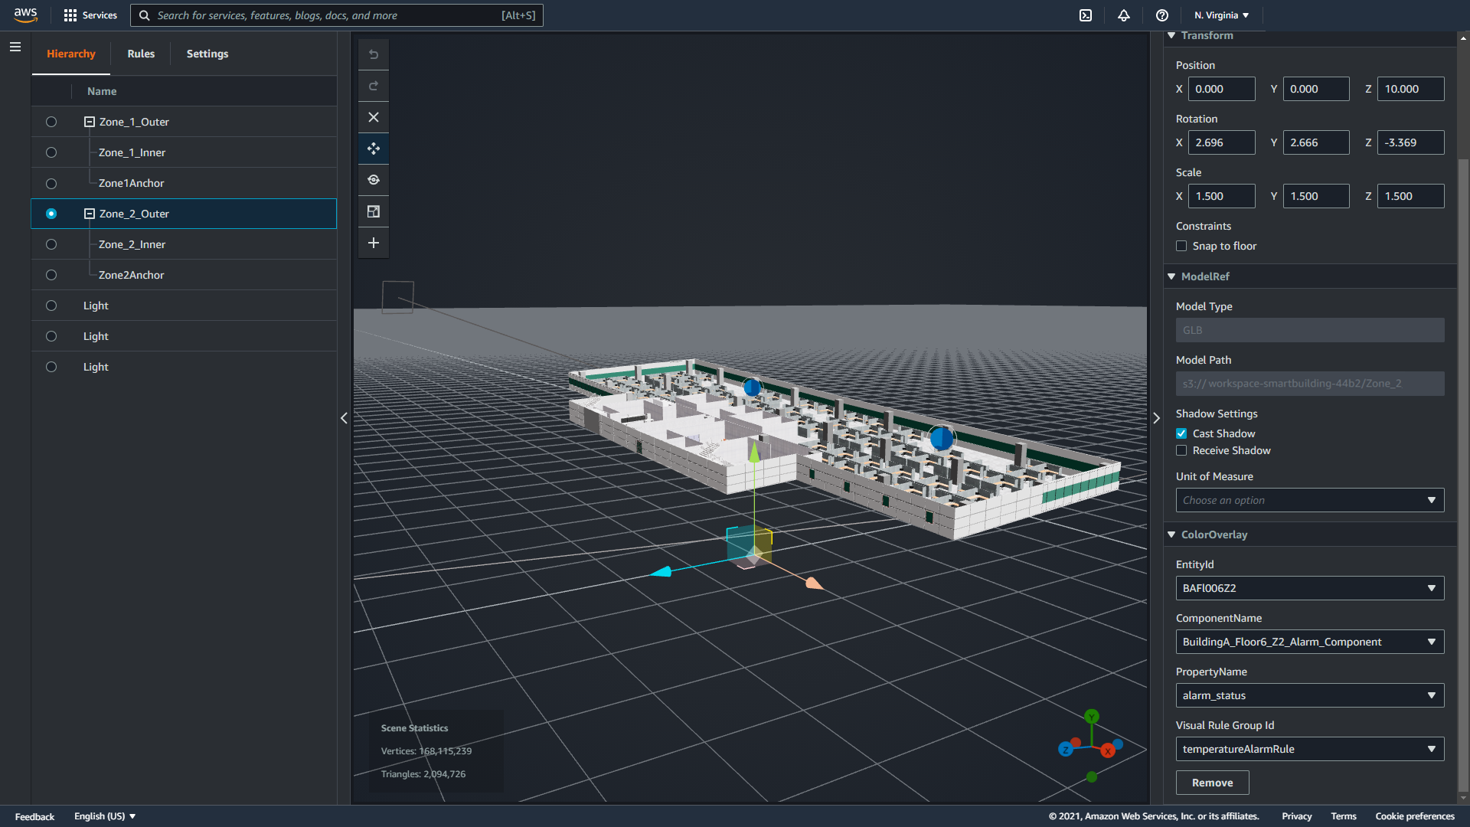Screen dimensions: 1470x827
Task: Open the N. Virginia region dropdown
Action: coord(1220,15)
